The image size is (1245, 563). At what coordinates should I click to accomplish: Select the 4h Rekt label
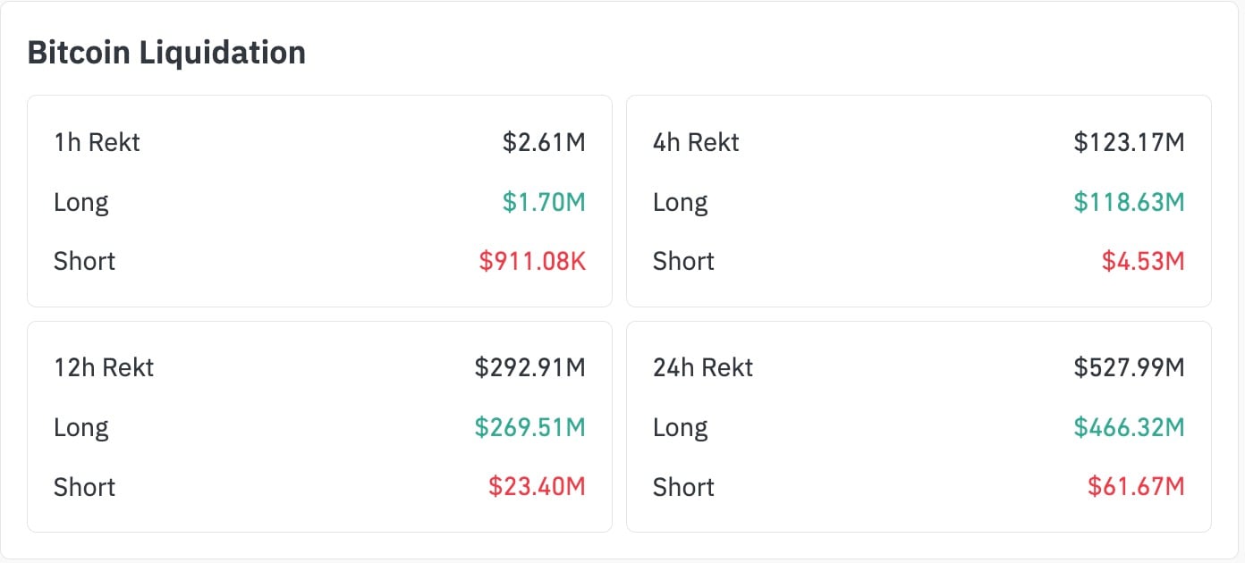point(696,142)
